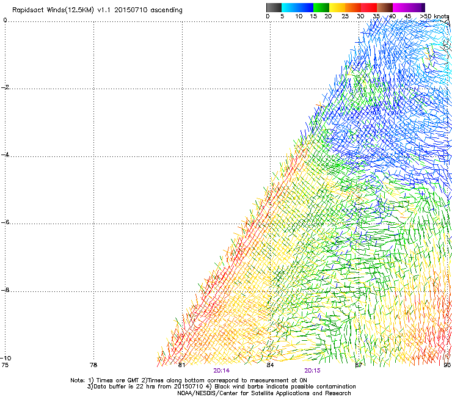This screenshot has width=452, height=397.
Task: Click the green 15-20 knots legend color
Action: point(321,7)
